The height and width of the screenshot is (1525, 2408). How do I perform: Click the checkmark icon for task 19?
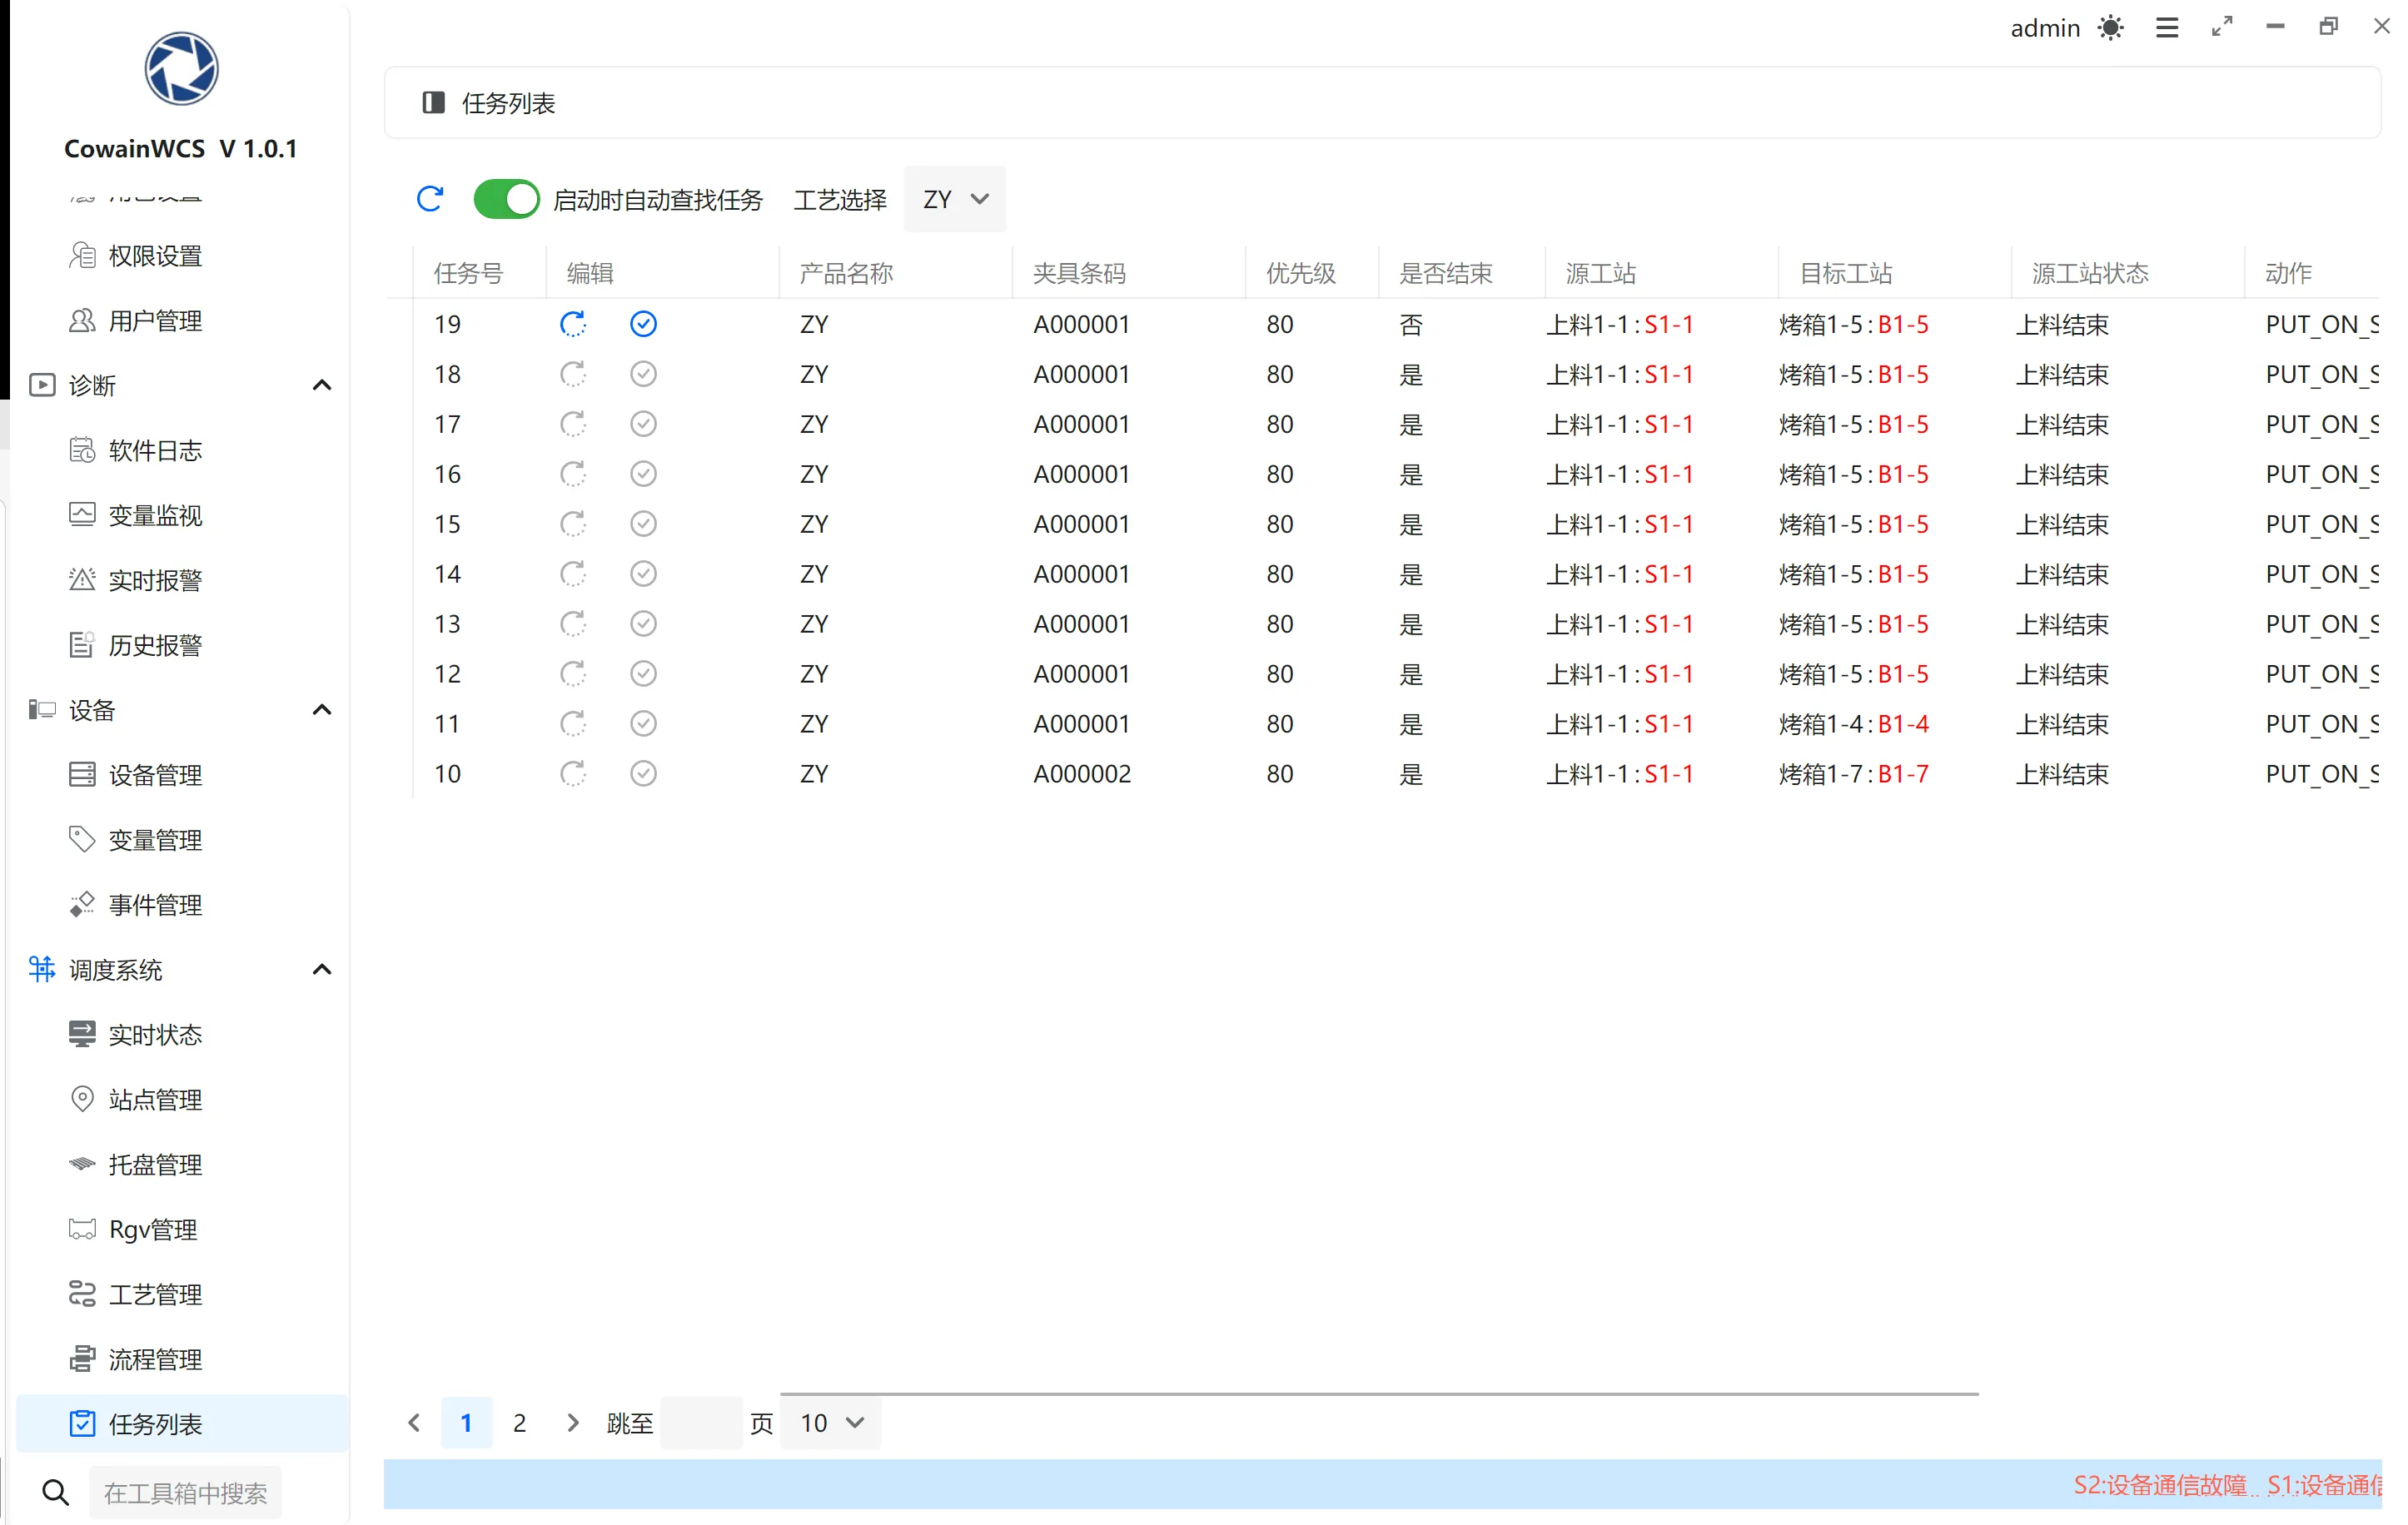643,324
